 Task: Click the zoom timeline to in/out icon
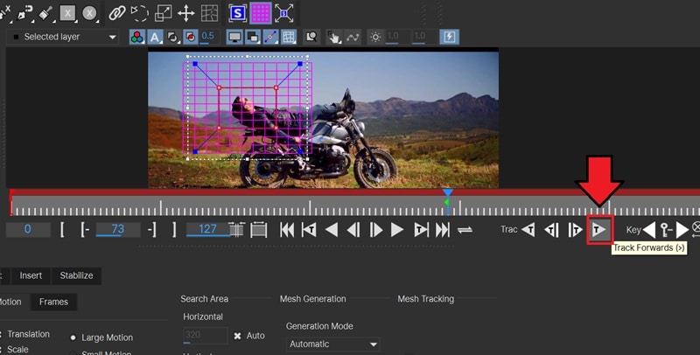237,230
